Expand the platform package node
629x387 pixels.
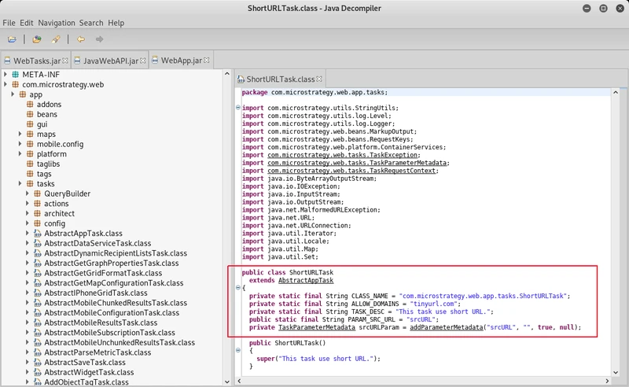[x=20, y=154]
